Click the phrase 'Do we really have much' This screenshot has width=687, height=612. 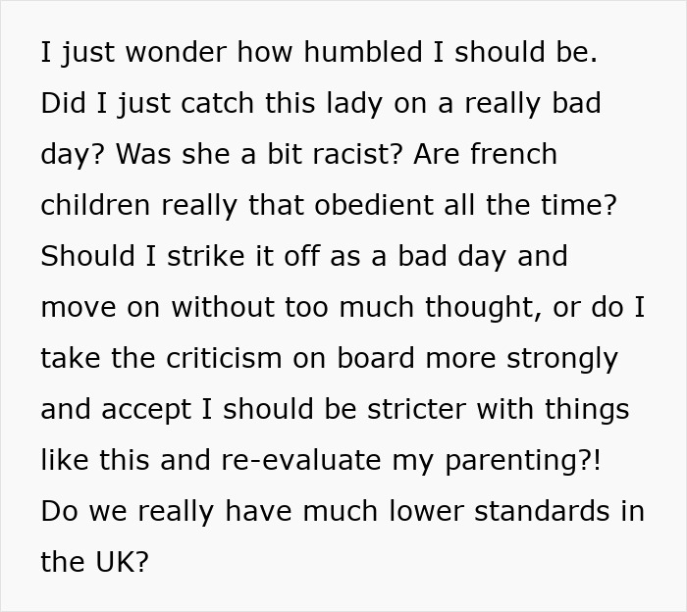(209, 512)
